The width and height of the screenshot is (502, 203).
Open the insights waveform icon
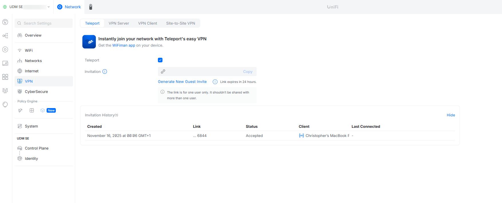pyautogui.click(x=5, y=91)
